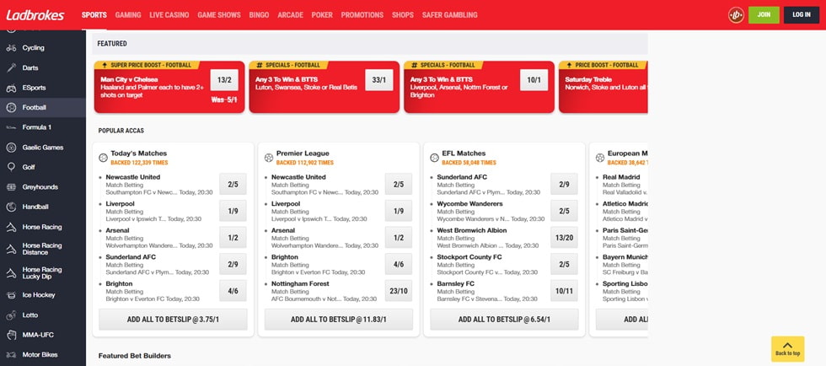
Task: Add Today's Matches acca at 3.75/1
Action: pos(173,320)
